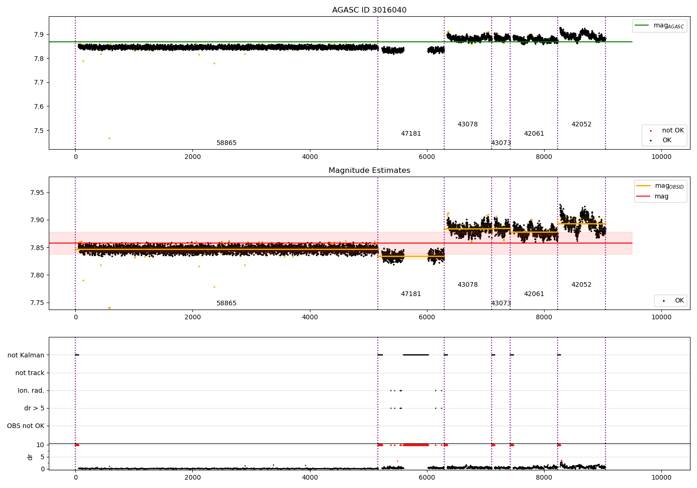The height and width of the screenshot is (488, 697).
Task: Click the 43073 obsid label in top plot
Action: pyautogui.click(x=501, y=143)
